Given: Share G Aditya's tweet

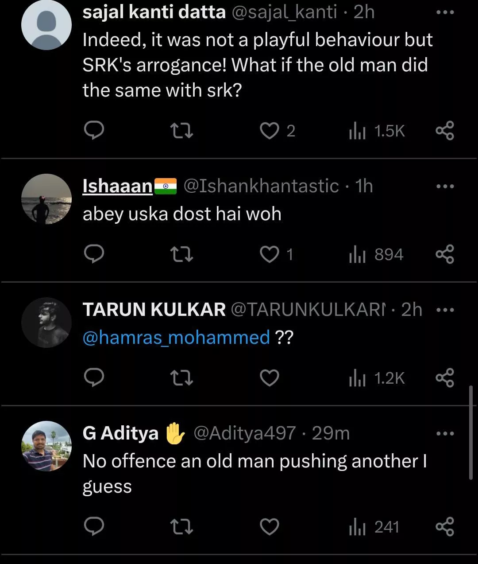Looking at the screenshot, I should [x=445, y=527].
